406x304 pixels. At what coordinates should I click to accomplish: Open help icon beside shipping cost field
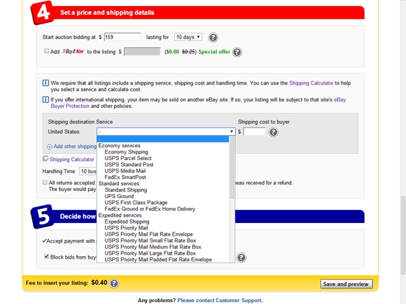[x=273, y=132]
